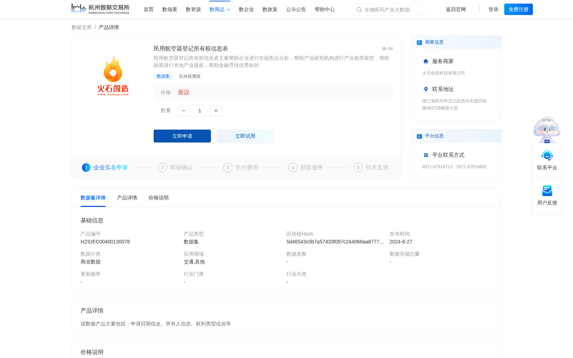
Task: Click the robot assistant mascot
Action: (x=547, y=130)
